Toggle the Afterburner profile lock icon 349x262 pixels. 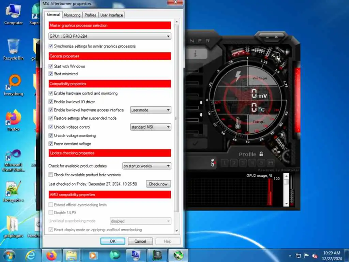pos(261,154)
